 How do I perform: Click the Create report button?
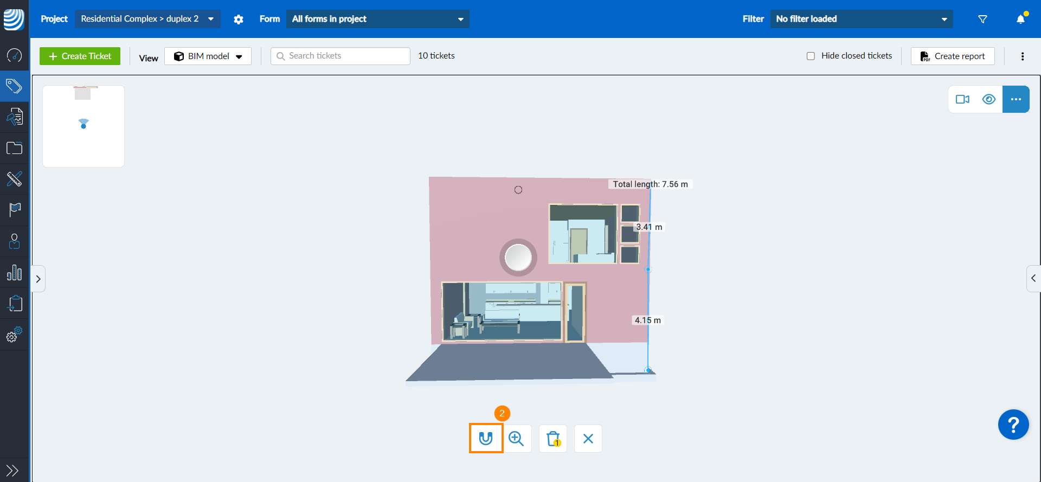[953, 56]
